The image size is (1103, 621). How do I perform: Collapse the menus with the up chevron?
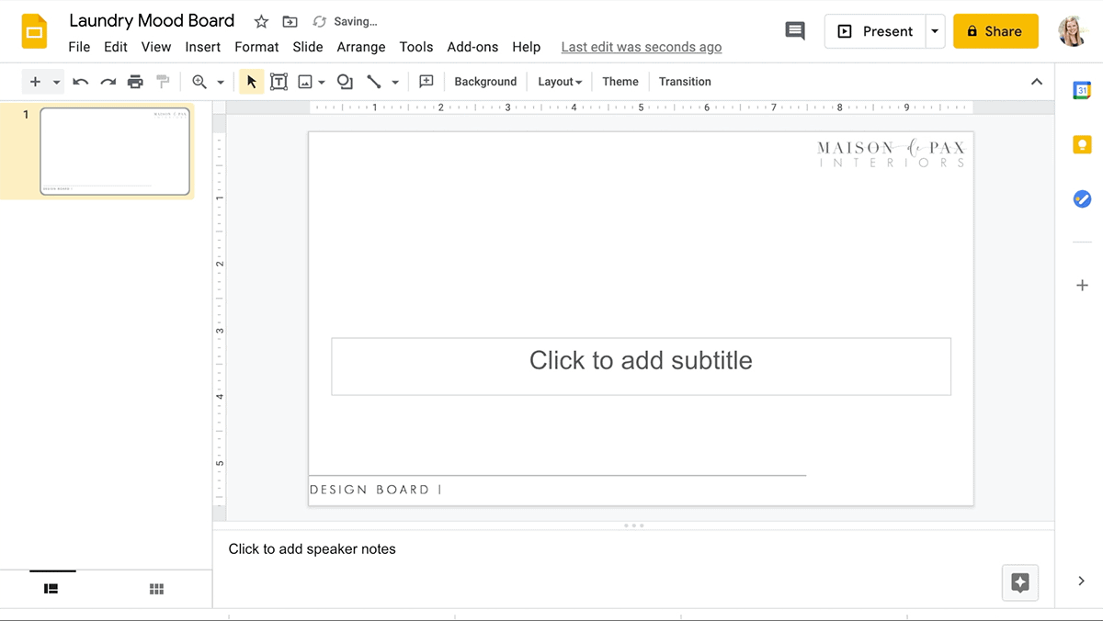click(x=1037, y=82)
